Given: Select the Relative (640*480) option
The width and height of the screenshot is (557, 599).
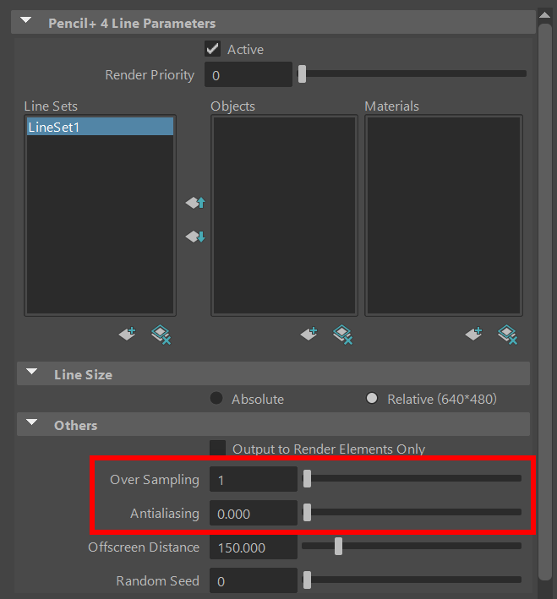Looking at the screenshot, I should (x=372, y=399).
